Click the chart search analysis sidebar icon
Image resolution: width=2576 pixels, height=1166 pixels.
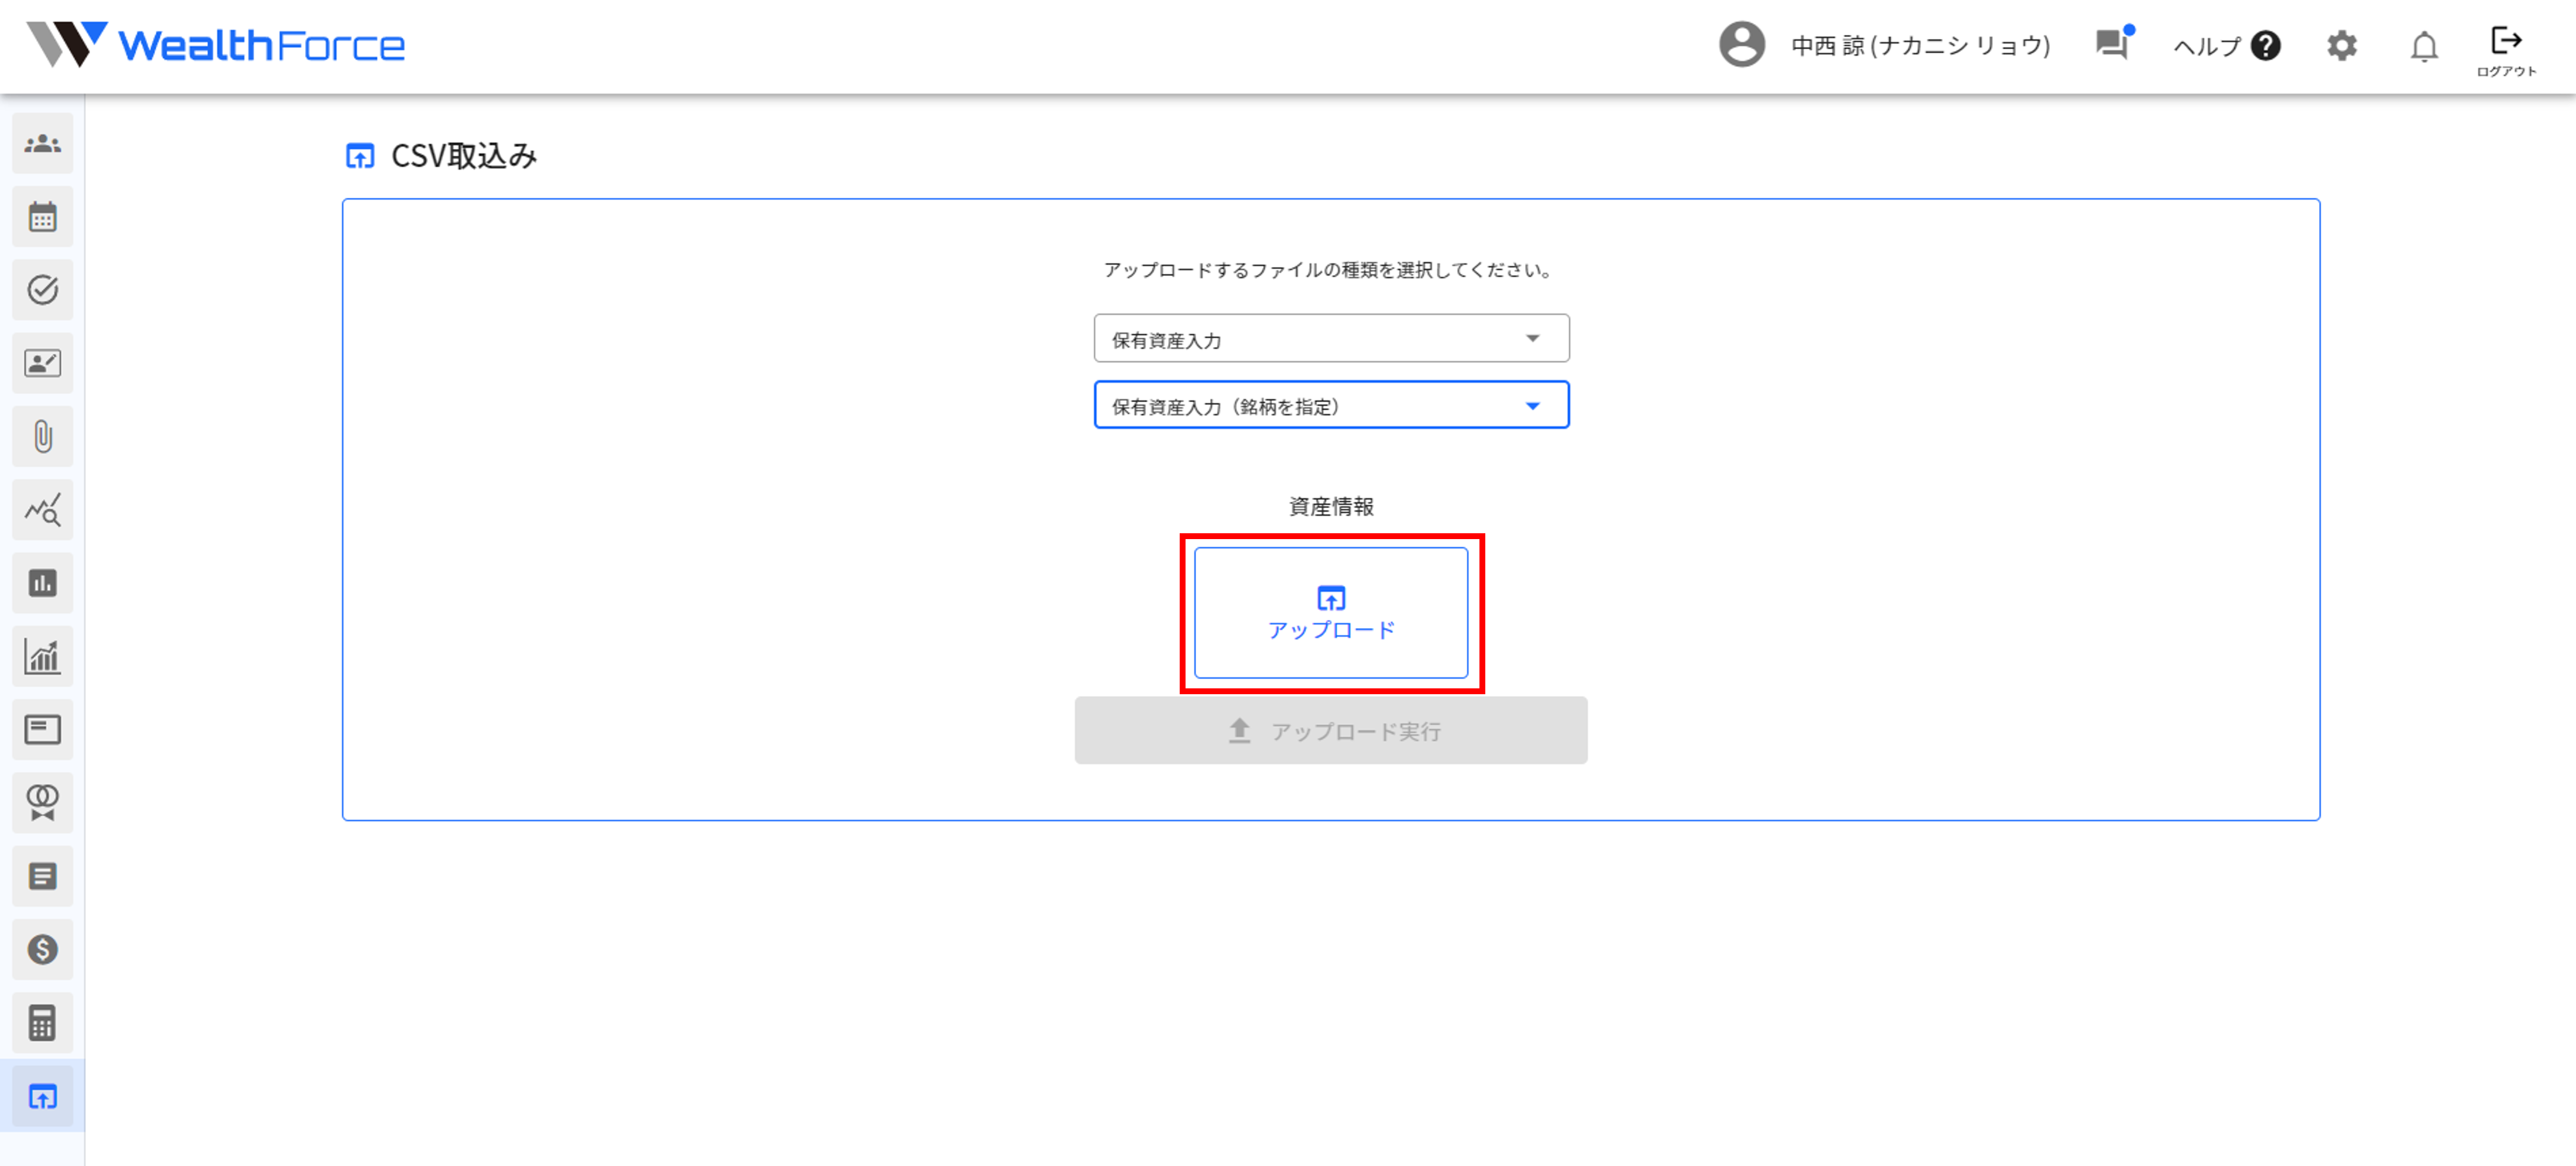tap(42, 510)
